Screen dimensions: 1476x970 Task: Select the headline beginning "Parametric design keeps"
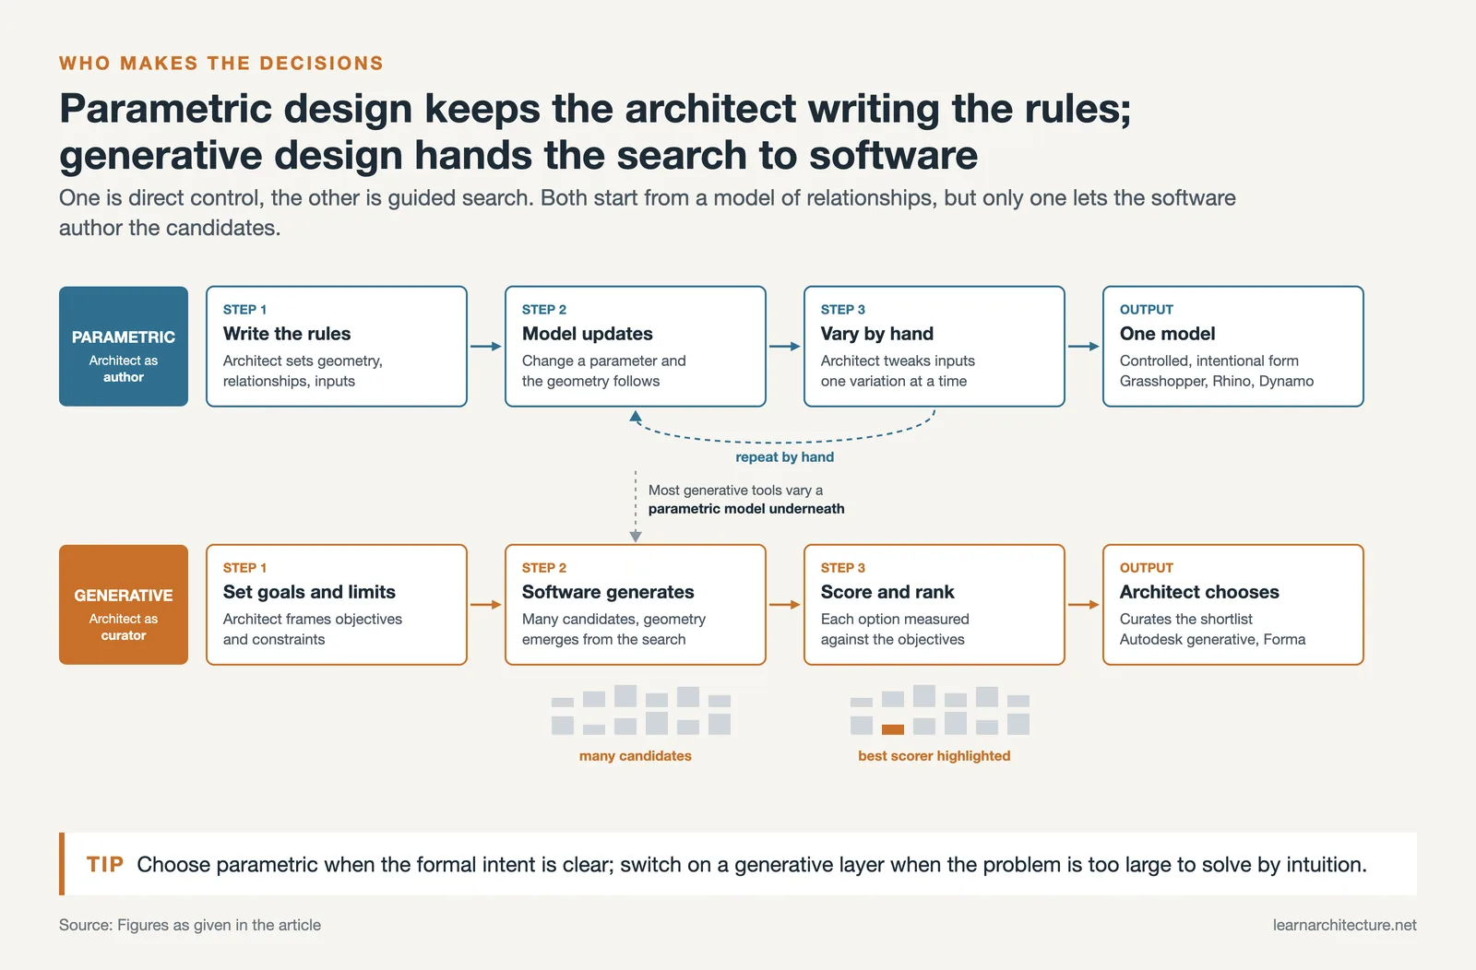pos(595,132)
